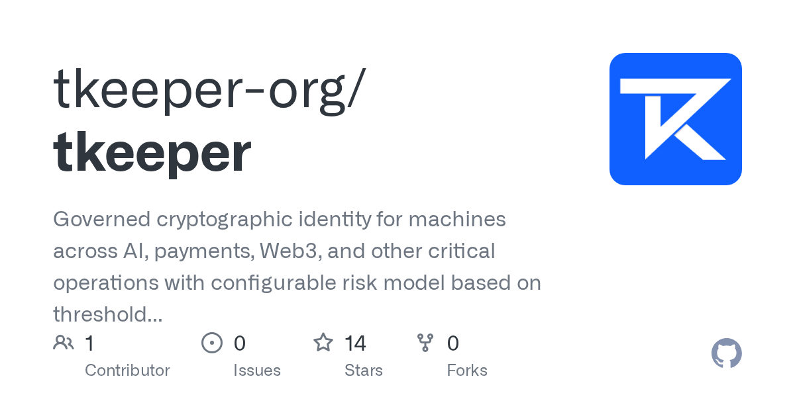
Task: Click the issues circle-dot icon
Action: pyautogui.click(x=212, y=343)
